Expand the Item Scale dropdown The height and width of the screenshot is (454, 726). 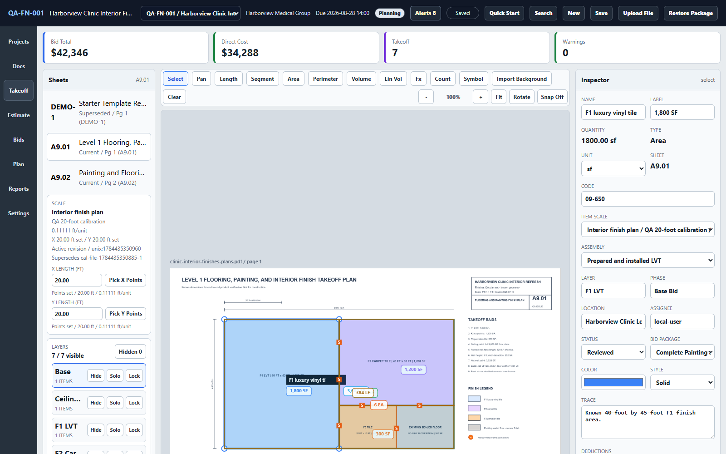click(648, 230)
